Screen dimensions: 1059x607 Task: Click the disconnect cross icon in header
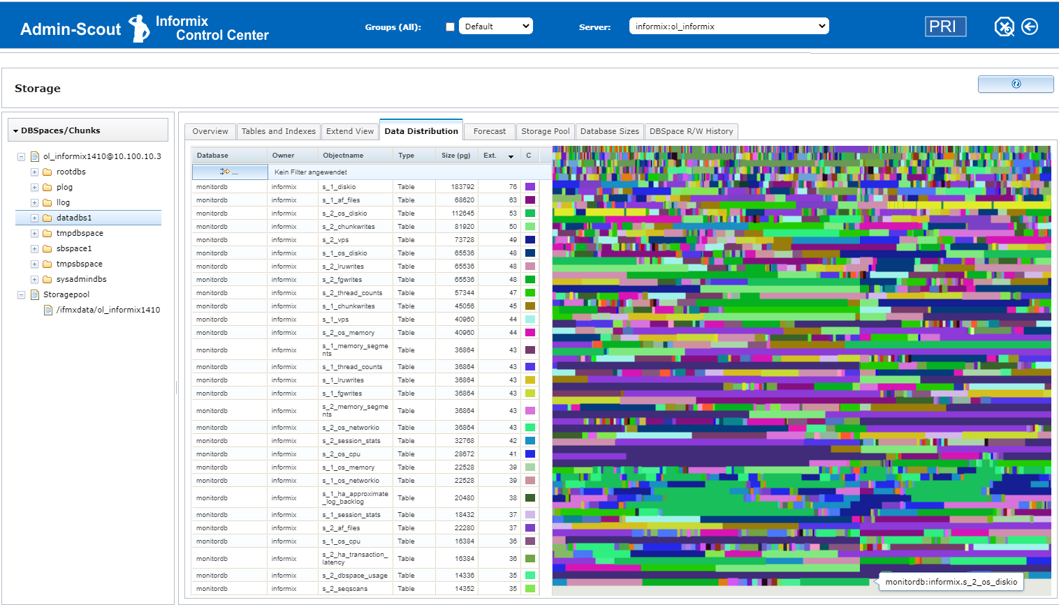(x=1005, y=27)
